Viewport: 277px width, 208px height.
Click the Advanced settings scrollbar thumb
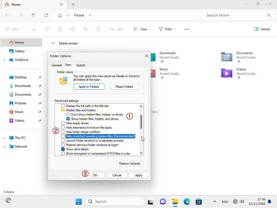click(x=141, y=122)
